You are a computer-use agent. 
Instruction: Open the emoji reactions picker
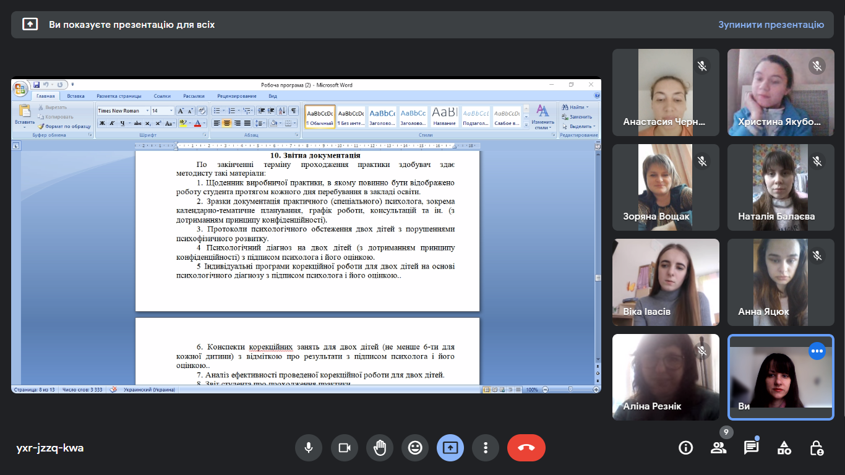[x=414, y=448]
